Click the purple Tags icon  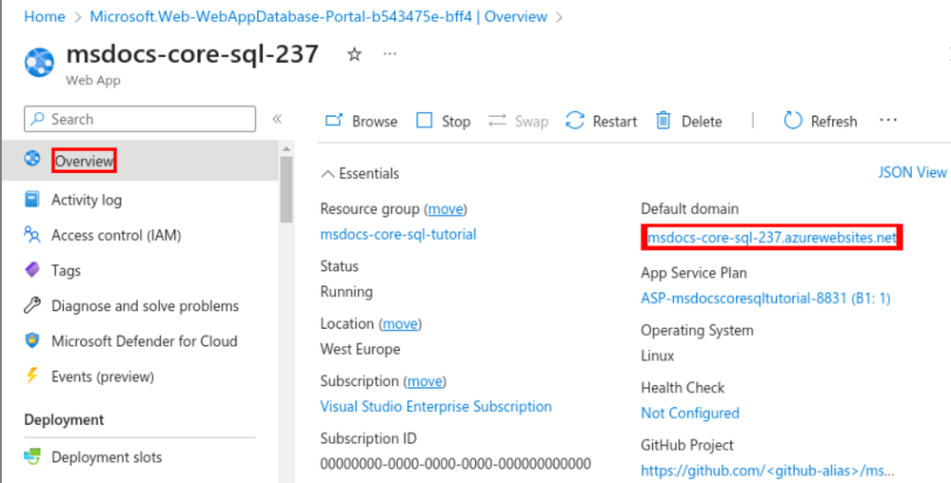pos(32,269)
